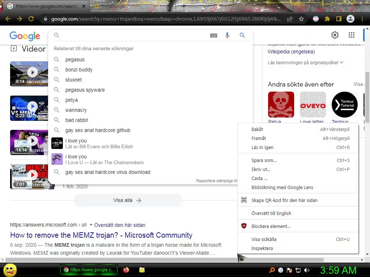Viewport: 370px width, 277px height.
Task: Select the 'pegasus' search suggestion
Action: coord(150,60)
